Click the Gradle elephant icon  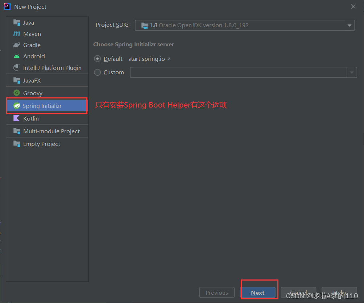(x=17, y=45)
